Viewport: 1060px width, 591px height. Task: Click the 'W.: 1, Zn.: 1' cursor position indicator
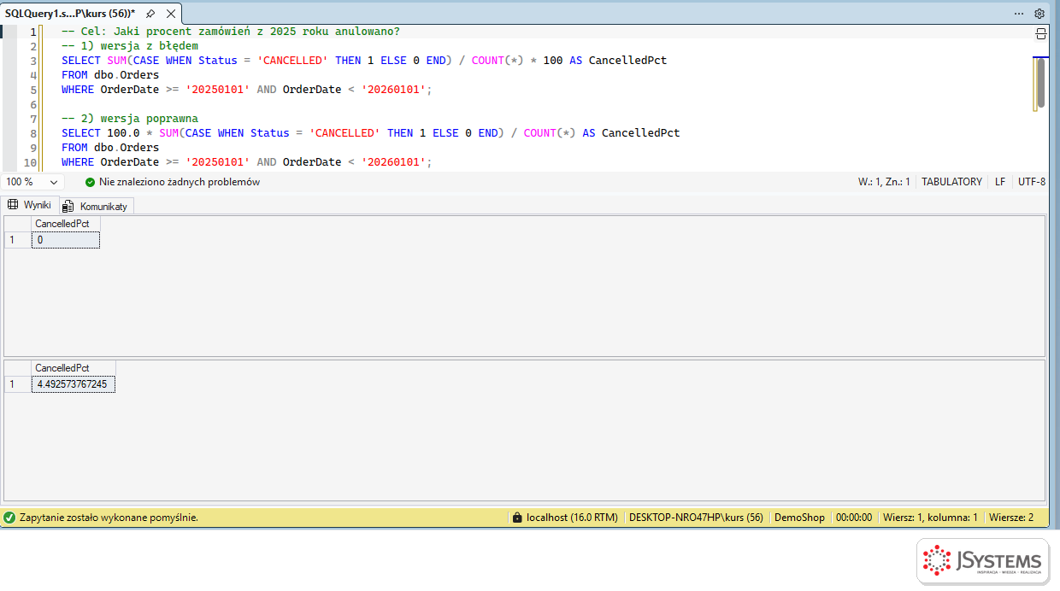[x=884, y=182]
